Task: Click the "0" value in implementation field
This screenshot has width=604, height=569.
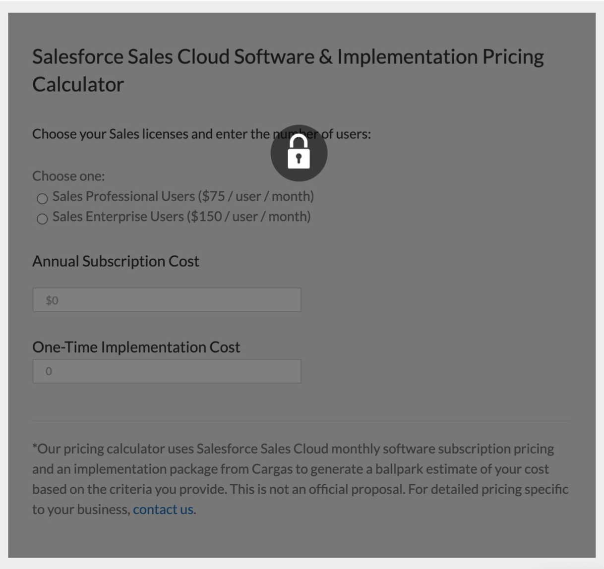Action: (49, 371)
